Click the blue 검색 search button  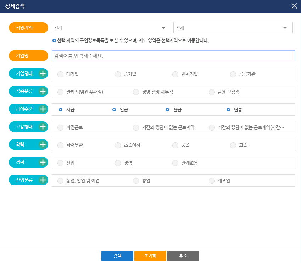[117, 256]
